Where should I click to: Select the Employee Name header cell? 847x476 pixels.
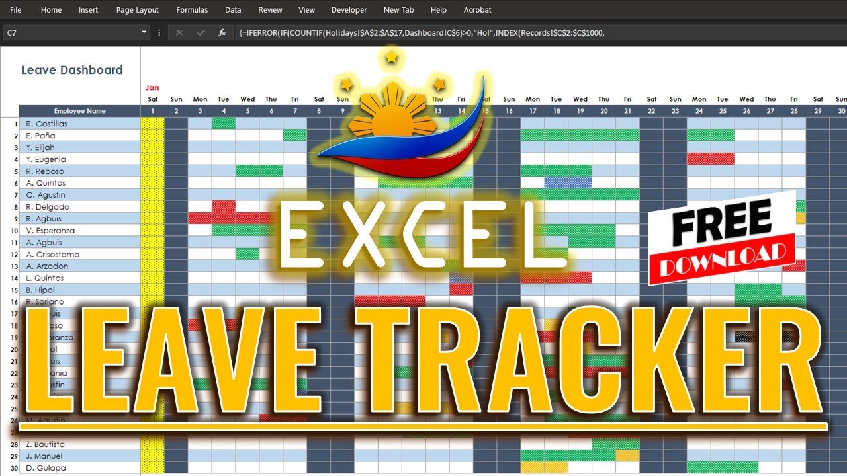tap(79, 111)
